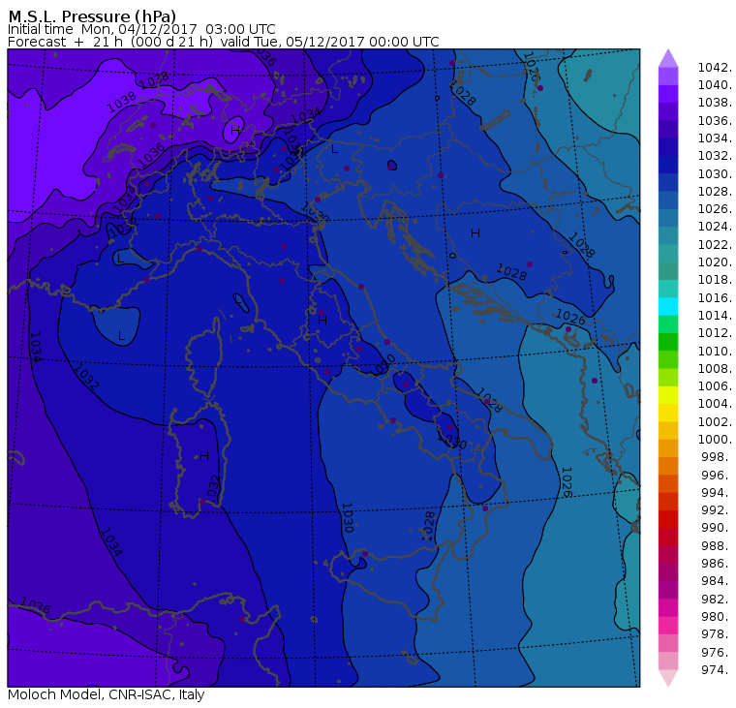Click the 1032 legend value
The width and height of the screenshot is (736, 708).
[715, 156]
